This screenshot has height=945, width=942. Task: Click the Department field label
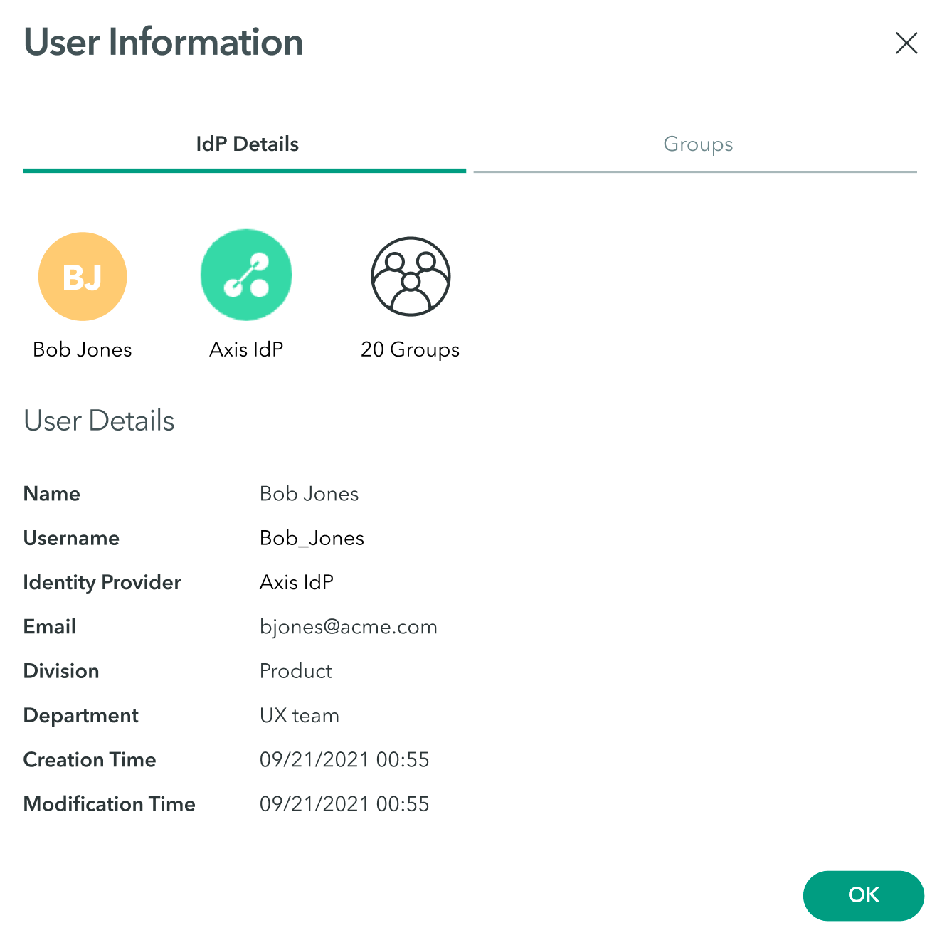pos(81,716)
